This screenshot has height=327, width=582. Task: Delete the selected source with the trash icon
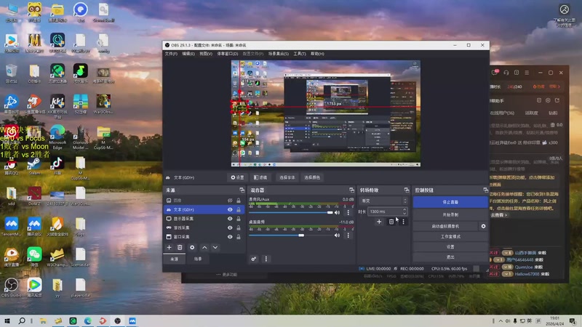(x=180, y=248)
